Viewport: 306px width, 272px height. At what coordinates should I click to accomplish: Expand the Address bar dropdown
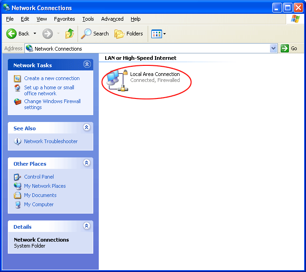click(273, 48)
